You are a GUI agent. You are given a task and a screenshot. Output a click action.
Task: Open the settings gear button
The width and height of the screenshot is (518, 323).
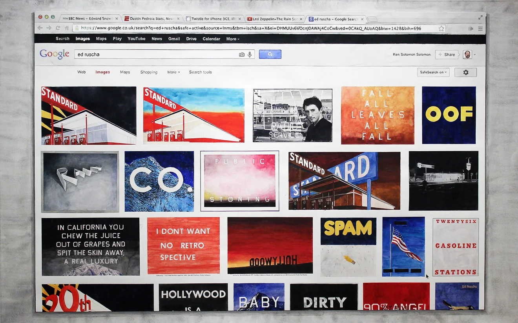(x=466, y=72)
